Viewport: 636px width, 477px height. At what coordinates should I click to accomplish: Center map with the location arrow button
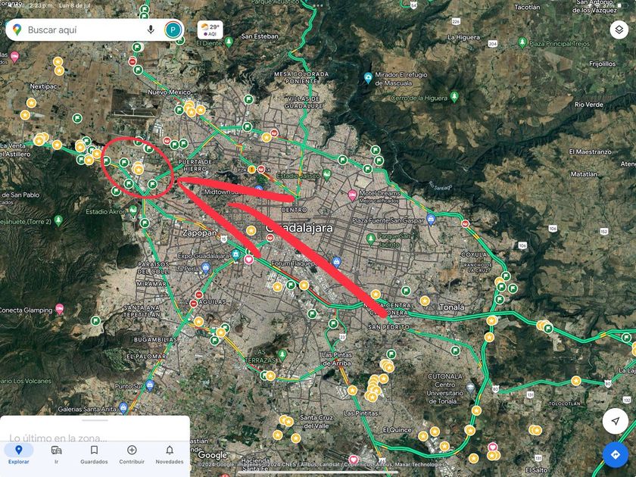[616, 421]
